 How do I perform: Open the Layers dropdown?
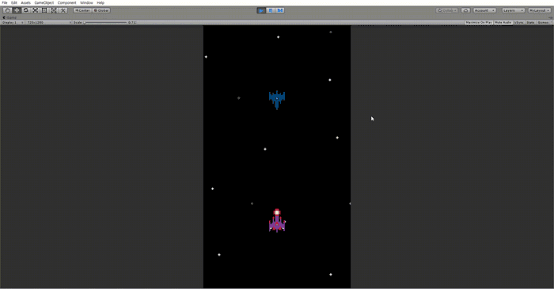[x=514, y=10]
